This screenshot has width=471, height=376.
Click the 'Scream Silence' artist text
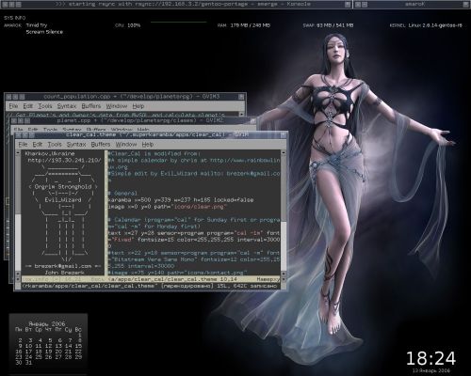[44, 32]
